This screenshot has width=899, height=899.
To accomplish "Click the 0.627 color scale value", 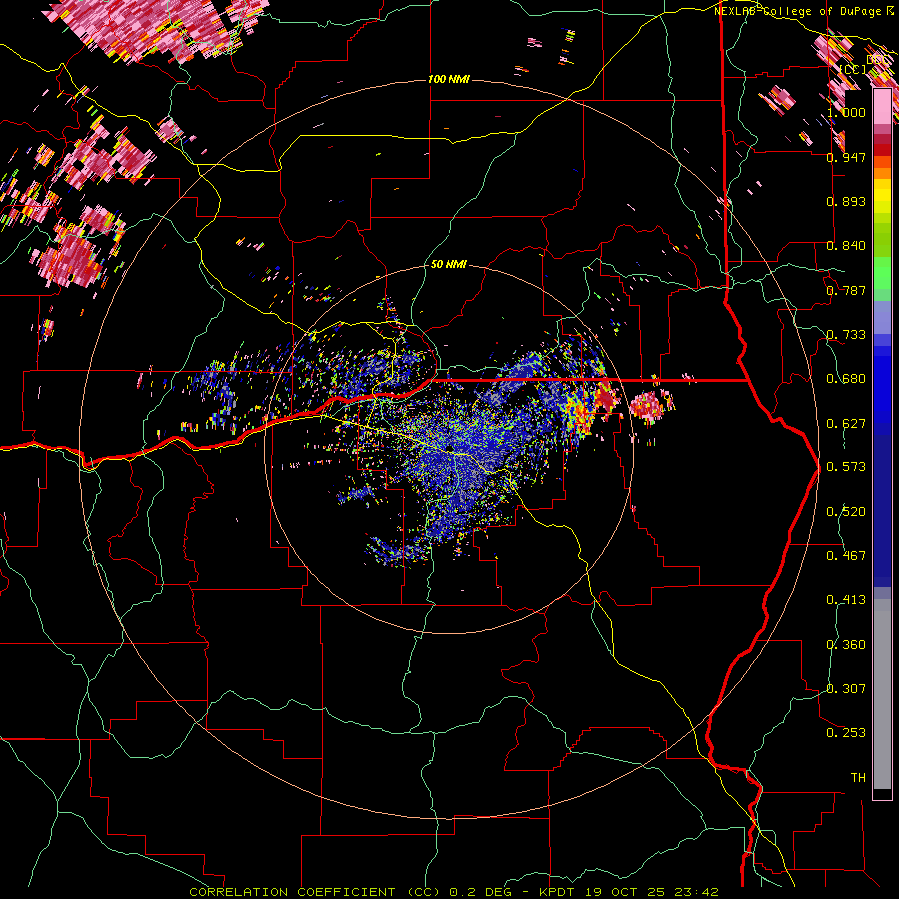I will tap(846, 424).
